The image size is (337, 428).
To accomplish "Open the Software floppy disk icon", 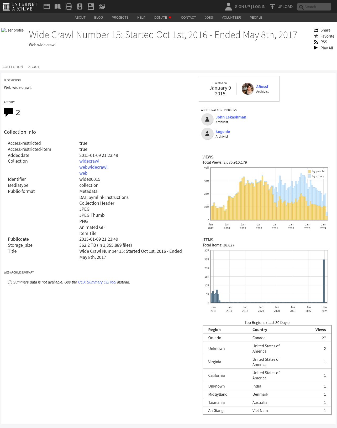I will point(91,7).
